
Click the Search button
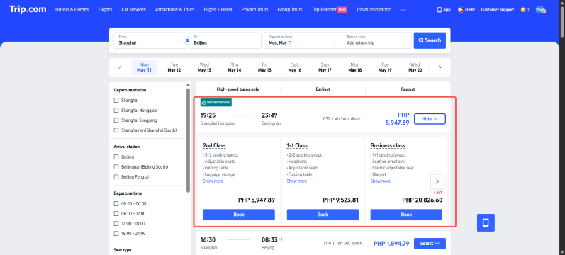tap(430, 40)
